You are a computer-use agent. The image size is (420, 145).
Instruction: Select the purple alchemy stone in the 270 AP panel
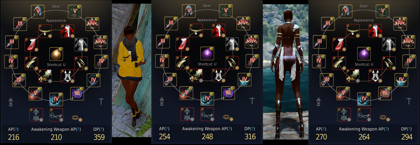(x=364, y=54)
